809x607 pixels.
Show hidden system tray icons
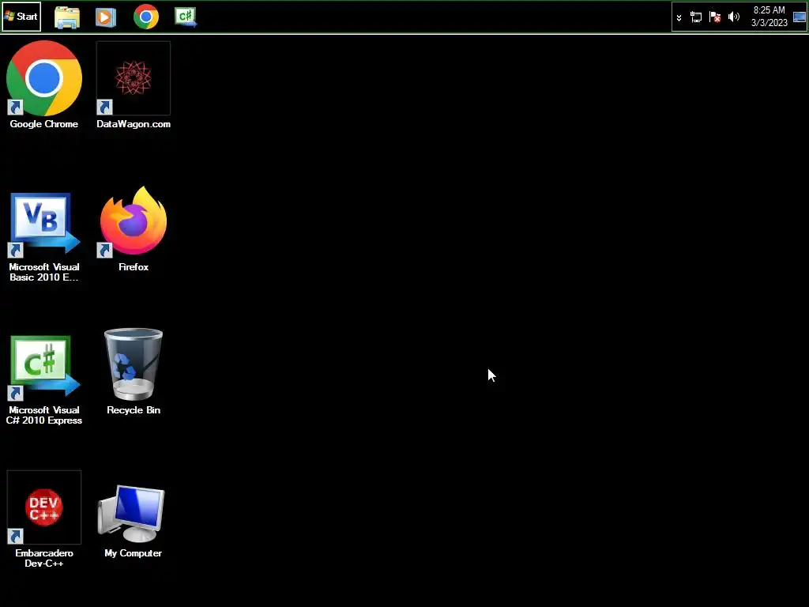click(x=679, y=17)
